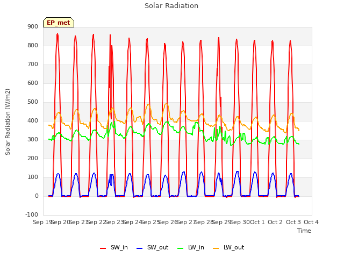Click the Oct 1 x-axis tick label
This screenshot has width=344, height=258.
point(257,222)
